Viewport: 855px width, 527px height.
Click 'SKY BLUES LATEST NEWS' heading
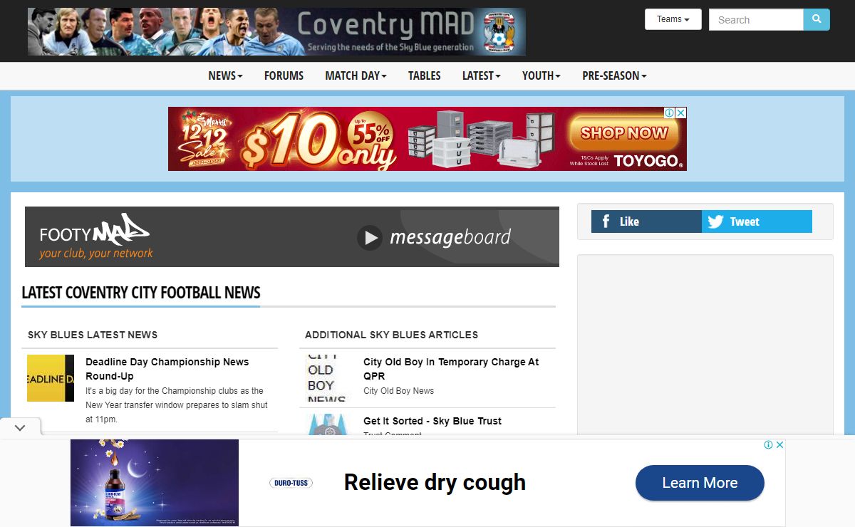(x=93, y=335)
